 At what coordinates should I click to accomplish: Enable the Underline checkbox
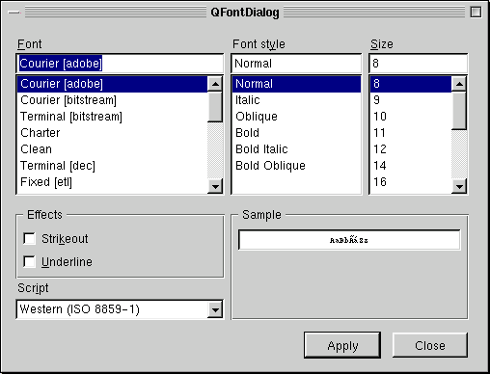pos(29,261)
